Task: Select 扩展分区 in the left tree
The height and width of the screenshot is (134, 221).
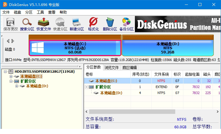Action: (28, 81)
